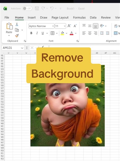Select the column AG header
120x161 pixels.
point(114,53)
